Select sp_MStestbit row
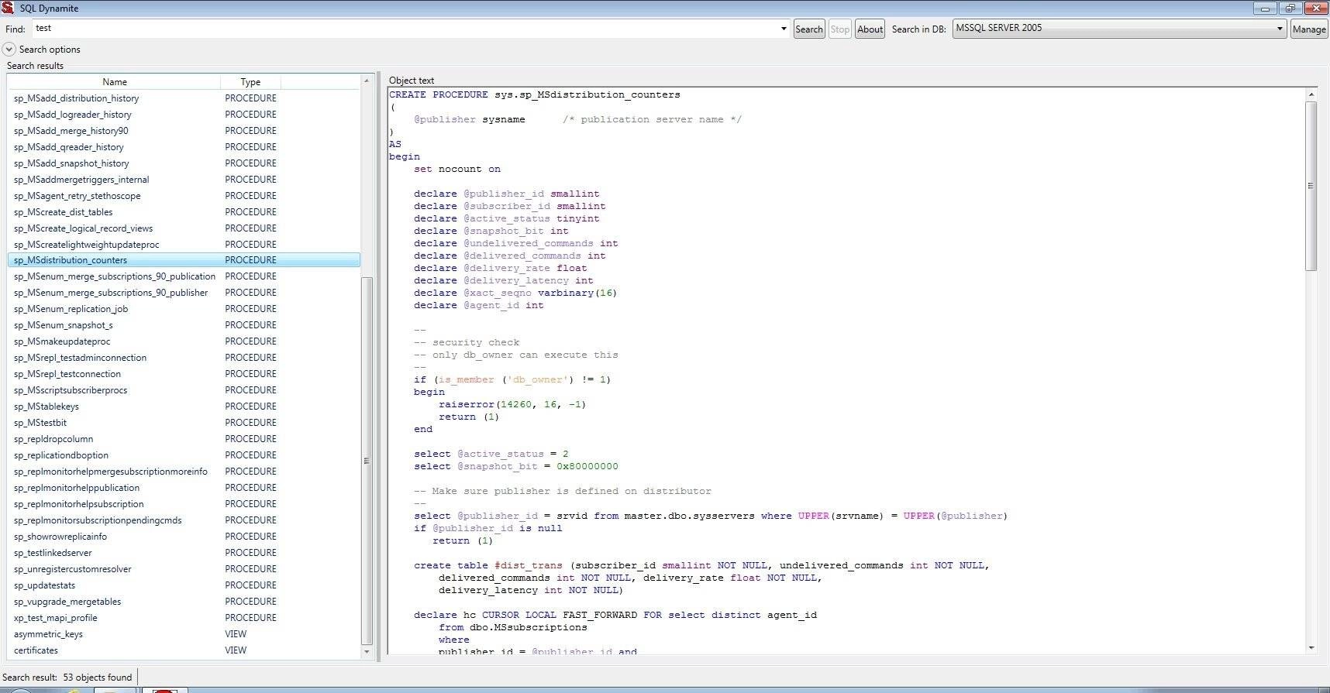Viewport: 1330px width, 693px height. [x=184, y=423]
